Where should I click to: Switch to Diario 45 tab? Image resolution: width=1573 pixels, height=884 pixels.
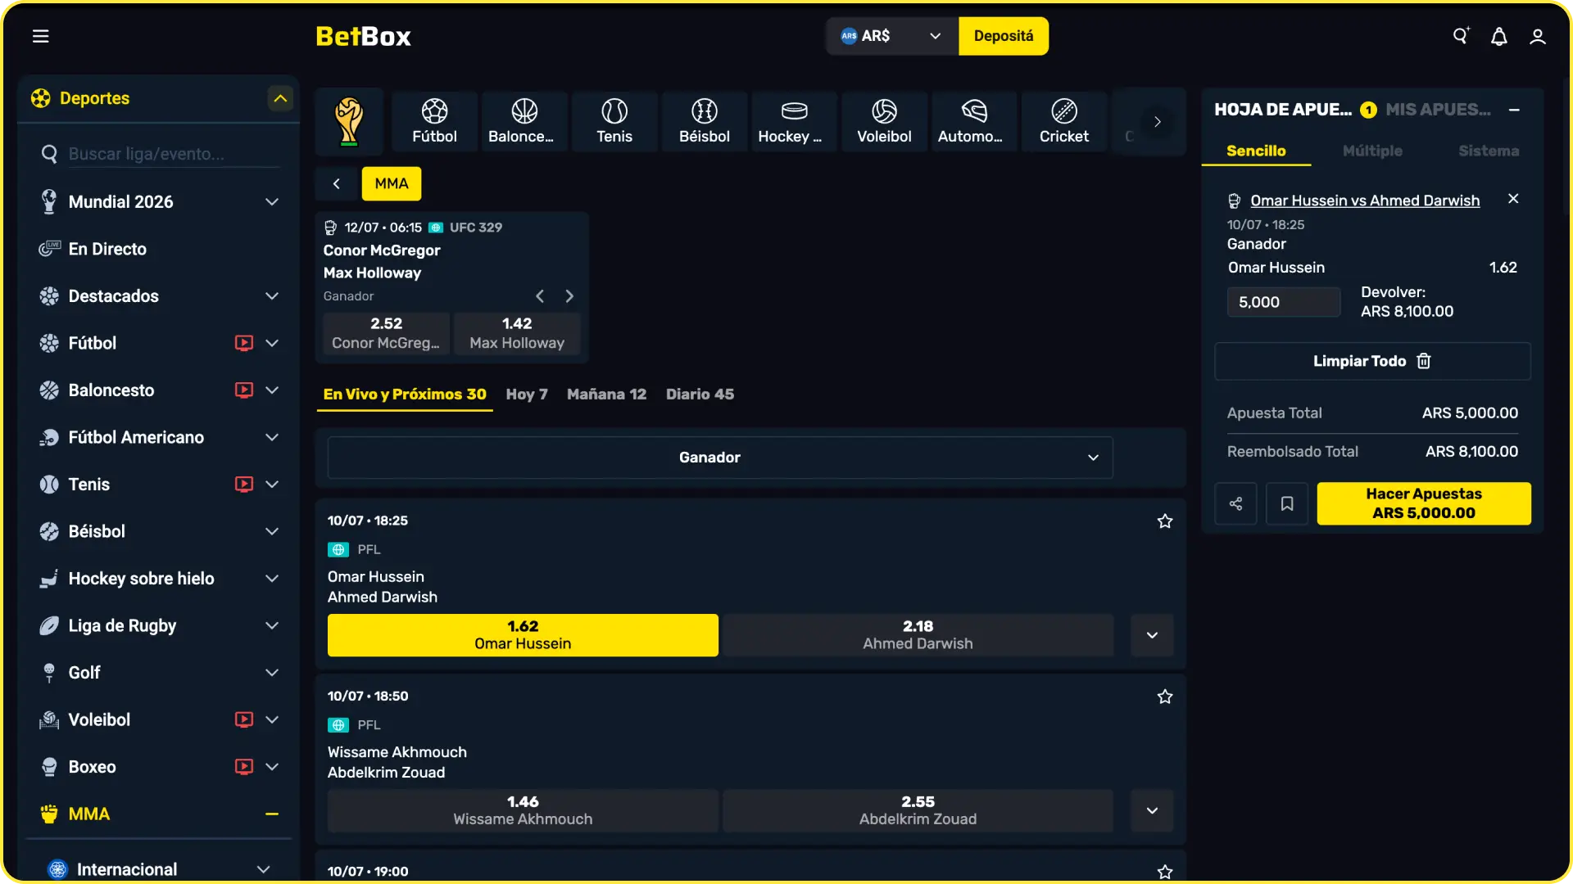[x=700, y=394]
